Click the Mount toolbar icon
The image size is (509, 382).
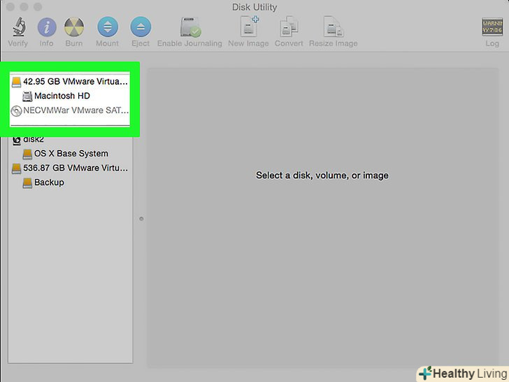click(x=108, y=27)
